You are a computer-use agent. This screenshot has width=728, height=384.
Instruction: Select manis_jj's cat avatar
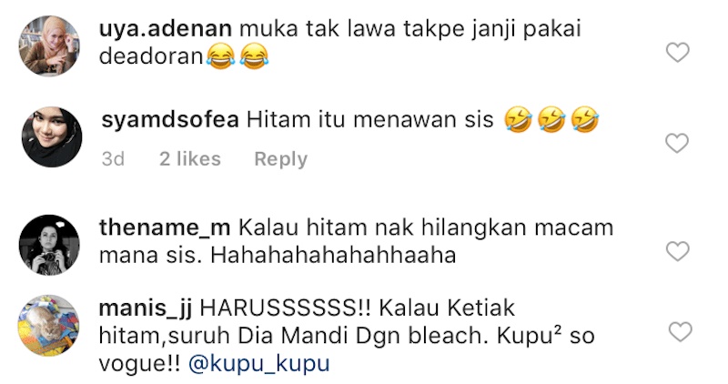pos(49,326)
